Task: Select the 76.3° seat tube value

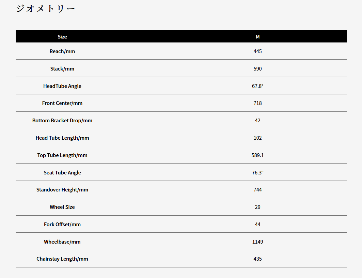Action: [x=258, y=173]
